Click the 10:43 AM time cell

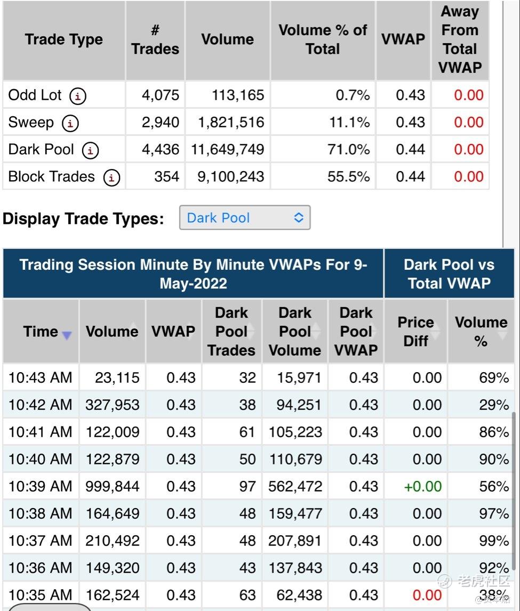[x=40, y=378]
